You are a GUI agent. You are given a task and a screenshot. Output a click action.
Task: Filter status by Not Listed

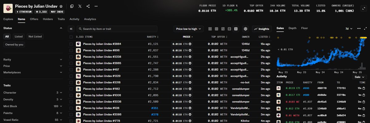click(35, 37)
